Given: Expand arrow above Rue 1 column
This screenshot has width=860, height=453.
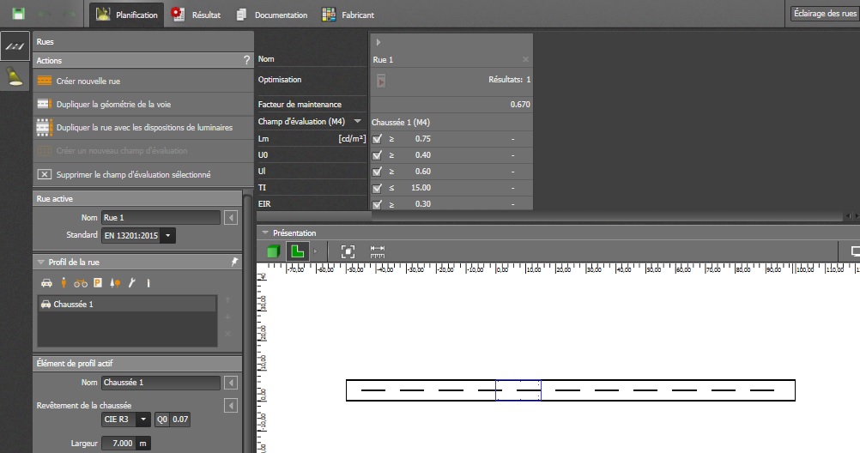Looking at the screenshot, I should pyautogui.click(x=379, y=42).
